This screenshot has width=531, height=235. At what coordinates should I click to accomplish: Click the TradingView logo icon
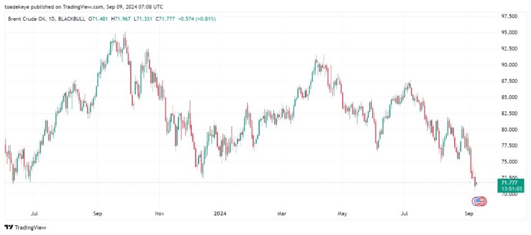(x=8, y=227)
